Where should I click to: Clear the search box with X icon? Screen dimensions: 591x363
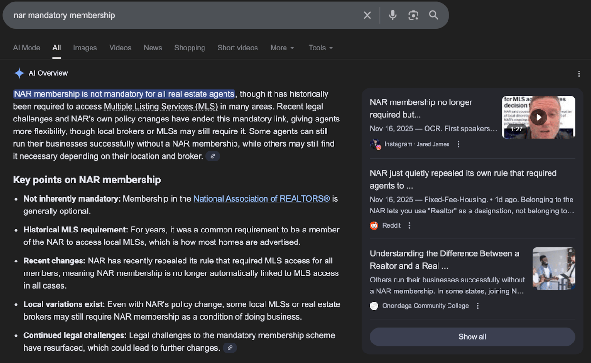pos(367,15)
